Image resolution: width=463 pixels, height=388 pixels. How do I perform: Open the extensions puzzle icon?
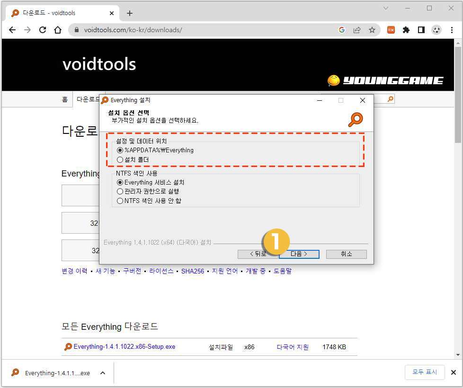tap(406, 30)
